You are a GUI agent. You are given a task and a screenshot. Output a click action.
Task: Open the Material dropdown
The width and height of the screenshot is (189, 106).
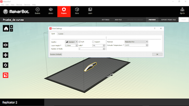tap(136, 42)
